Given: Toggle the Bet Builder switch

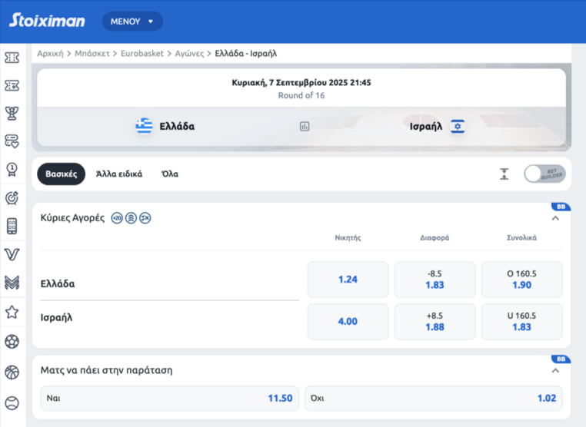Looking at the screenshot, I should [544, 174].
